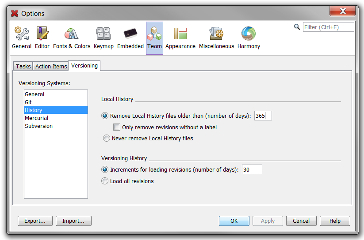Click the Keymap category icon

point(103,38)
